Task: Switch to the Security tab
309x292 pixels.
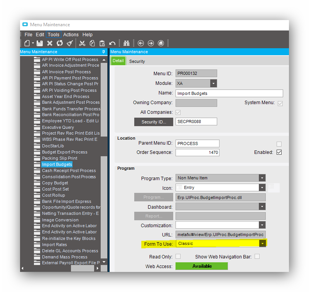Action: pyautogui.click(x=137, y=61)
